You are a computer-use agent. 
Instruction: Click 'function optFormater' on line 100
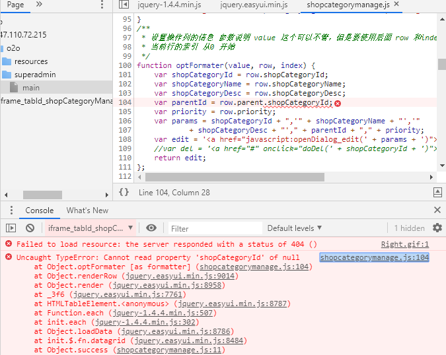[x=180, y=65]
